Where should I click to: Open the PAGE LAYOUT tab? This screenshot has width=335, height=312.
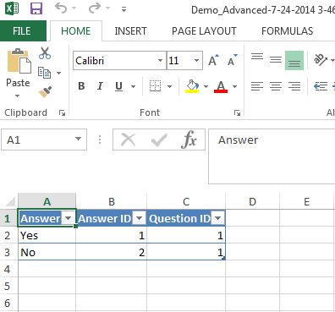point(204,31)
